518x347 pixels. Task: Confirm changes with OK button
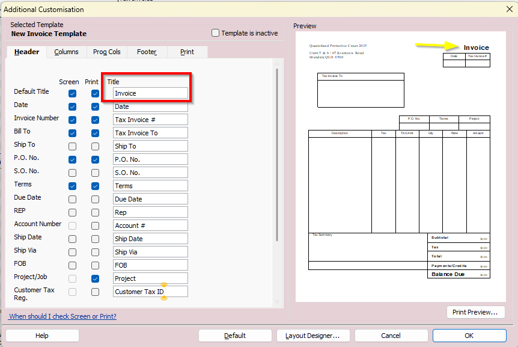(x=469, y=336)
